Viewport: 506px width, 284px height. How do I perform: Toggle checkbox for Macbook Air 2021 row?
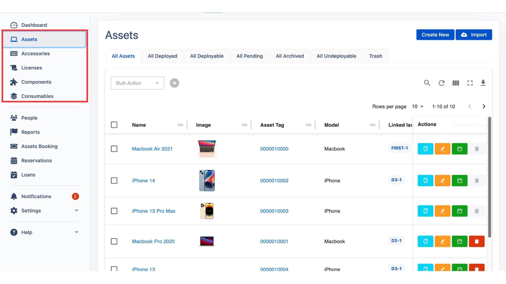pos(114,148)
